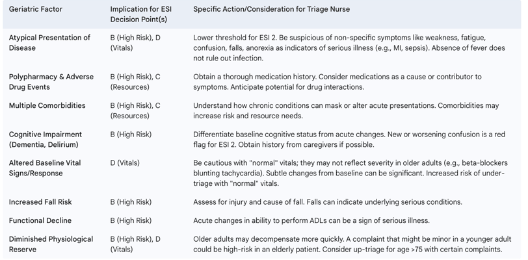Click the Implication for ESI Decision Point(s) header
This screenshot has width=528, height=260.
pos(140,14)
